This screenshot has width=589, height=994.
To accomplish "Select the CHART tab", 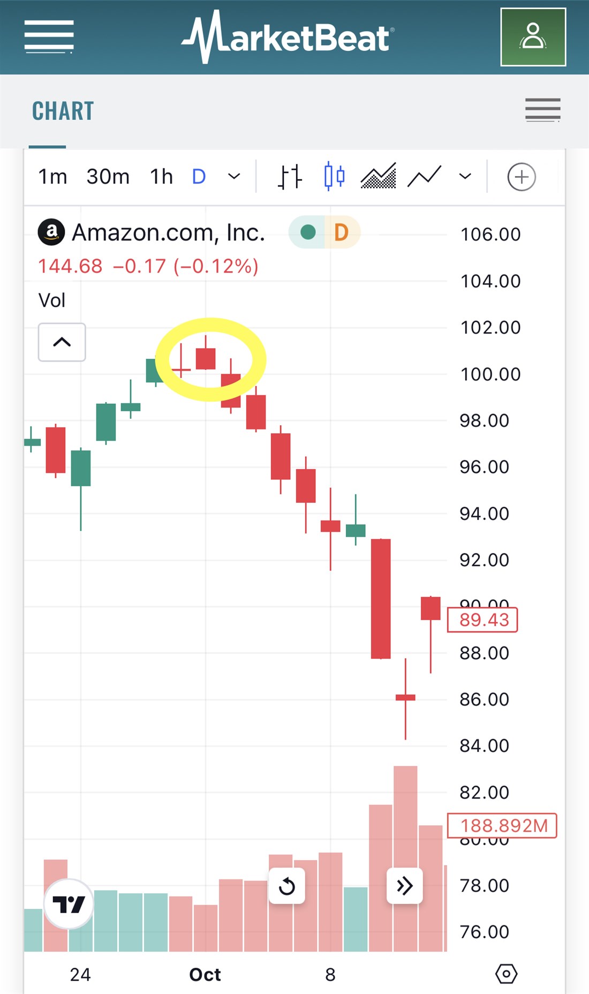I will pos(63,111).
